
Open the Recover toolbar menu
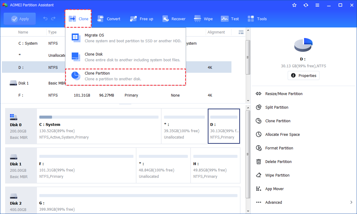point(174,19)
